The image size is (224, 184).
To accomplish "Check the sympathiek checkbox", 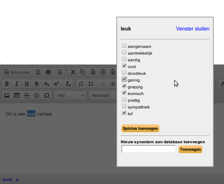I will (124, 106).
